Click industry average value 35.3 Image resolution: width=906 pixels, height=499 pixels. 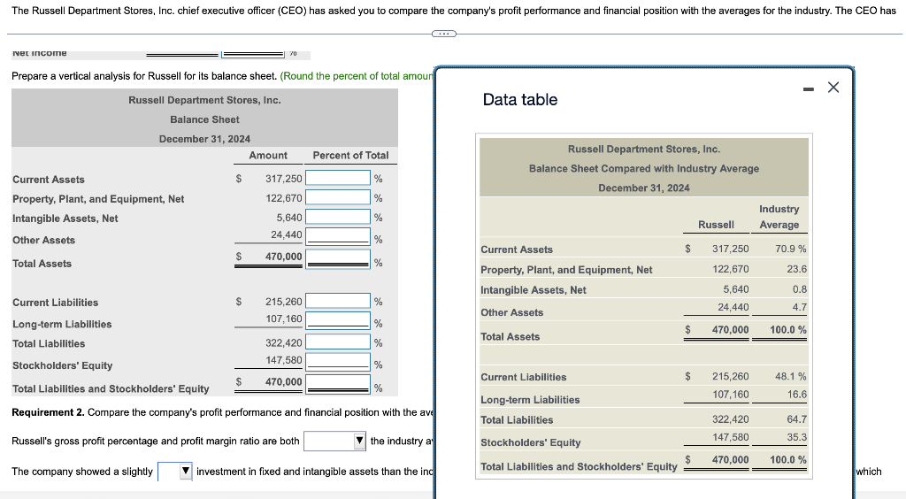tap(796, 437)
